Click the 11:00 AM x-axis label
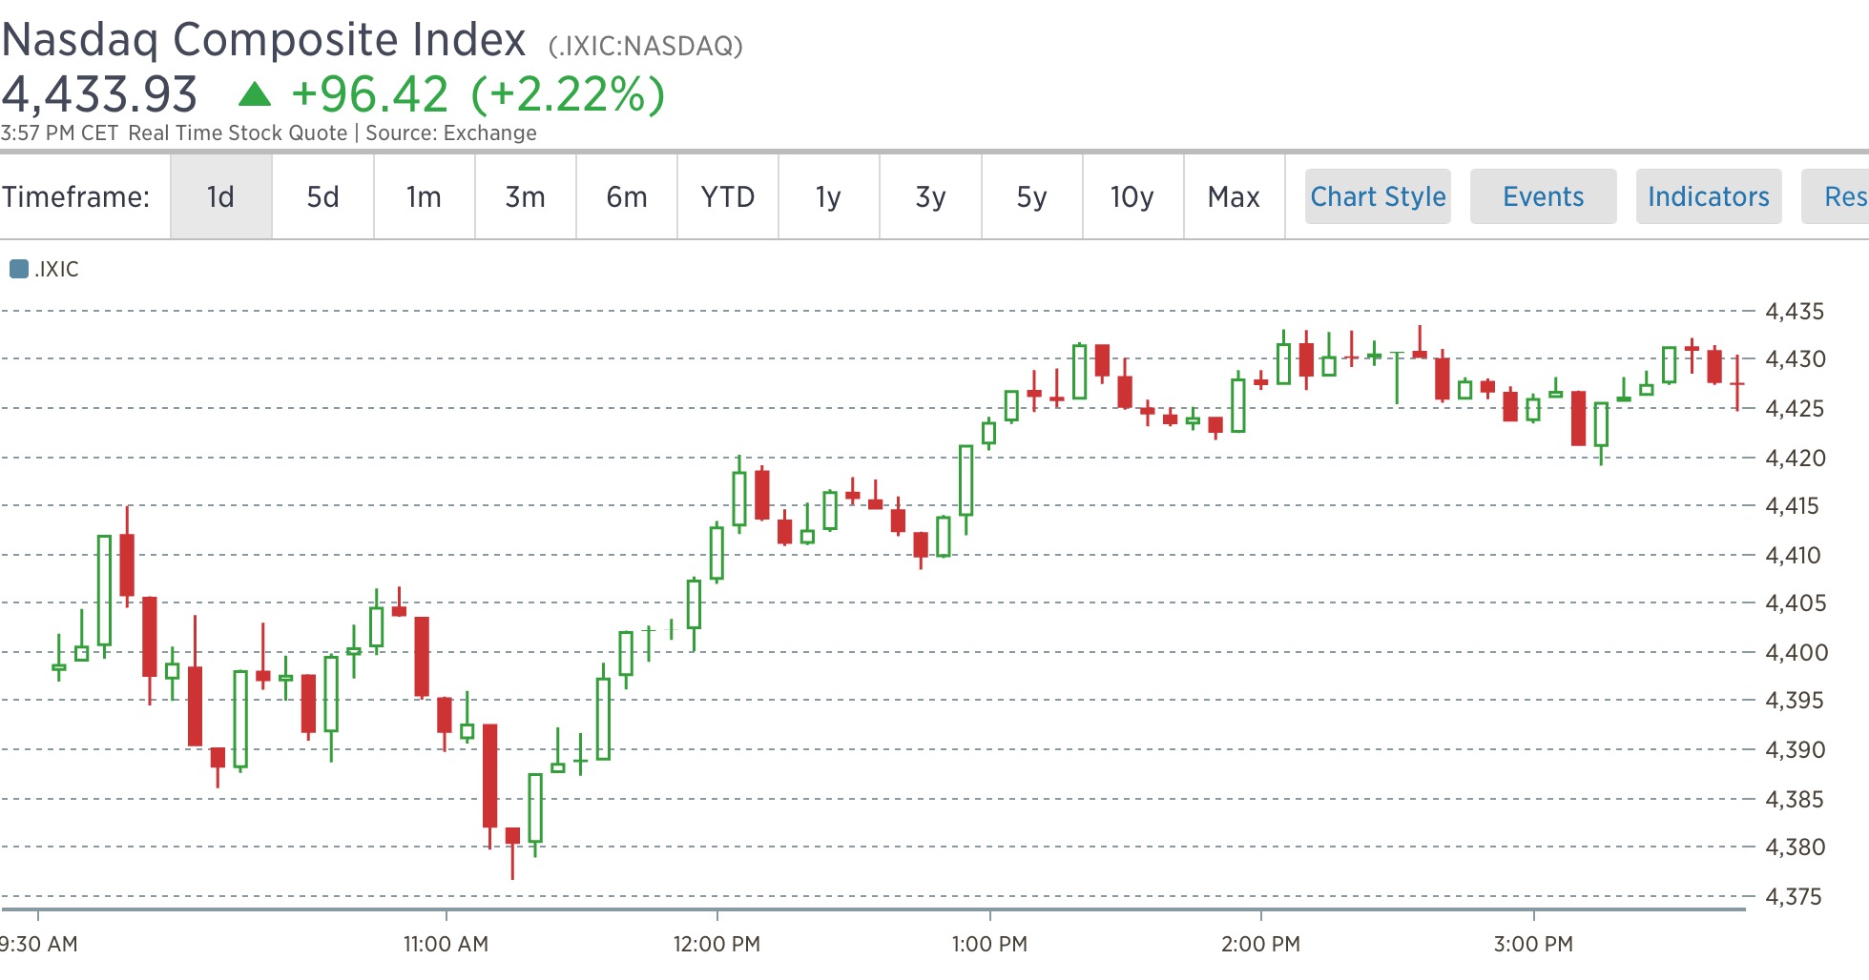 [446, 944]
